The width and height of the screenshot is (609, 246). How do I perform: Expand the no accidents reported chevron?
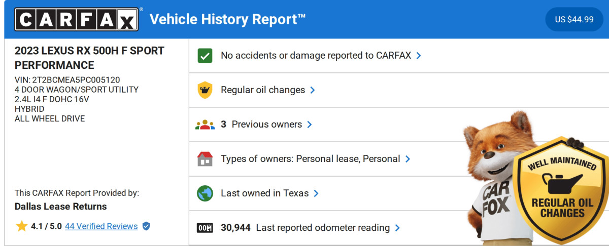click(419, 56)
